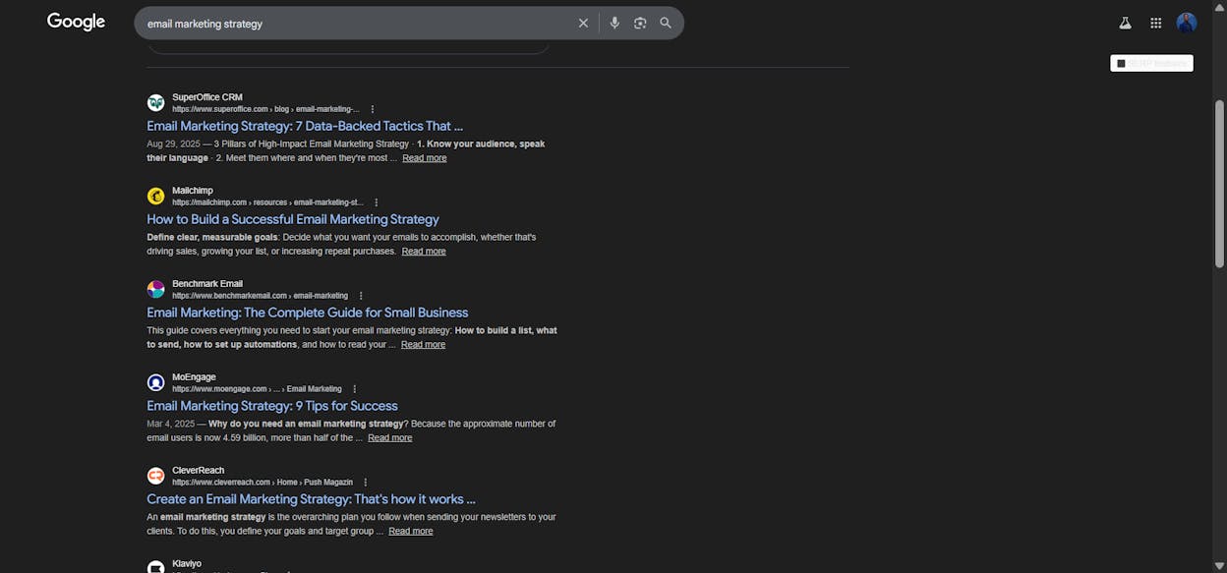The width and height of the screenshot is (1227, 573).
Task: Click the 'SuperOffice CRM' site name
Action: pyautogui.click(x=207, y=97)
